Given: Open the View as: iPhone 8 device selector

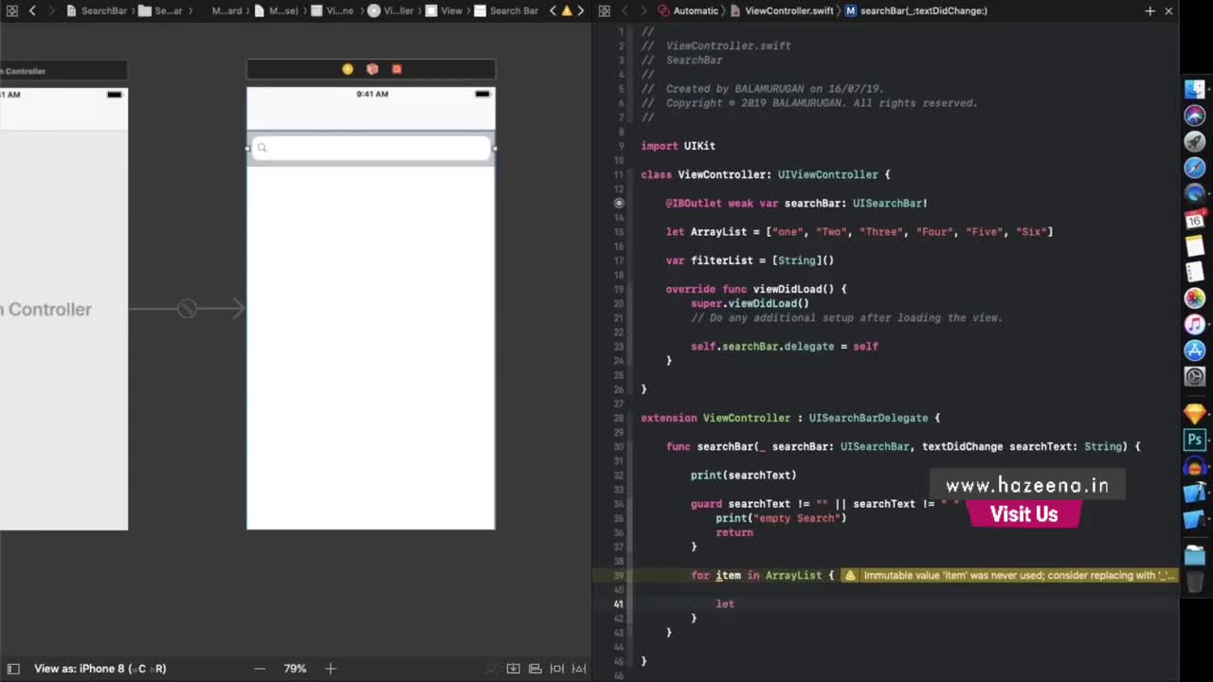Looking at the screenshot, I should point(100,669).
